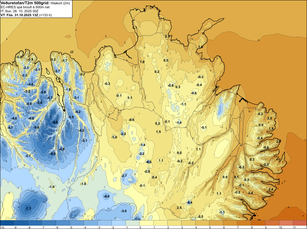The height and width of the screenshot is (229, 307).
Task: Click the legend label '0'
Action: coord(140,227)
